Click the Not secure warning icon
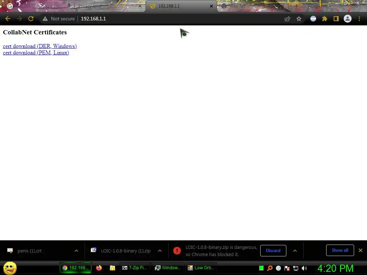Image resolution: width=367 pixels, height=275 pixels. coord(45,19)
